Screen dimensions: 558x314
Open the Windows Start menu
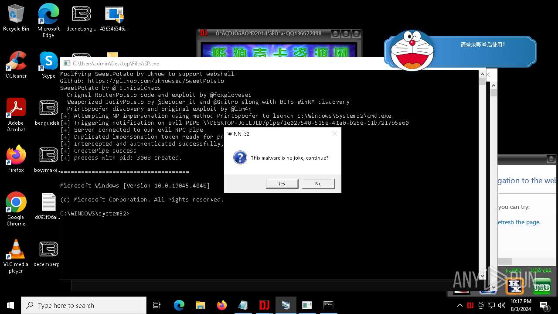point(10,305)
